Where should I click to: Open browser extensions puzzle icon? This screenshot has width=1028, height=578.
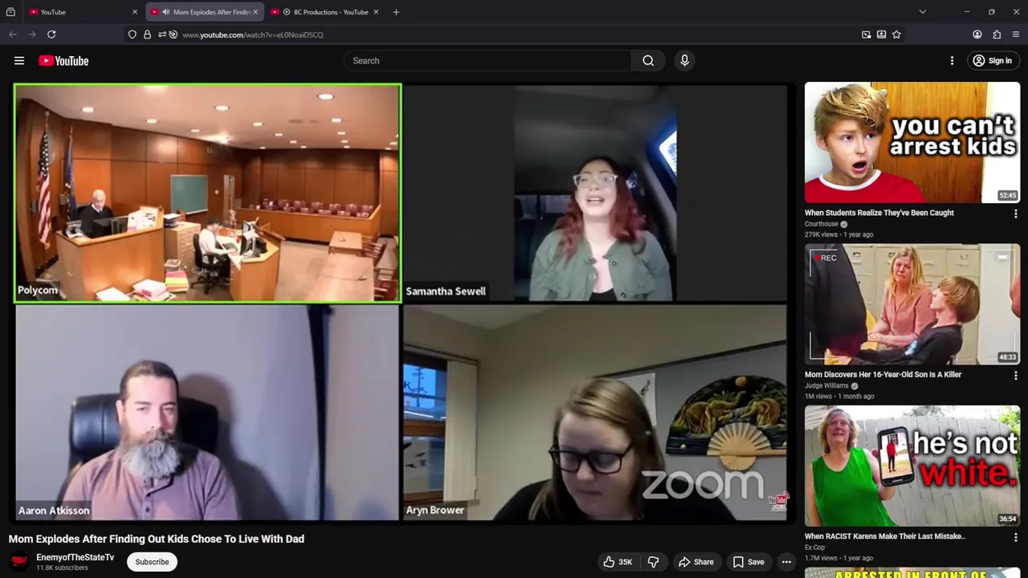(997, 35)
